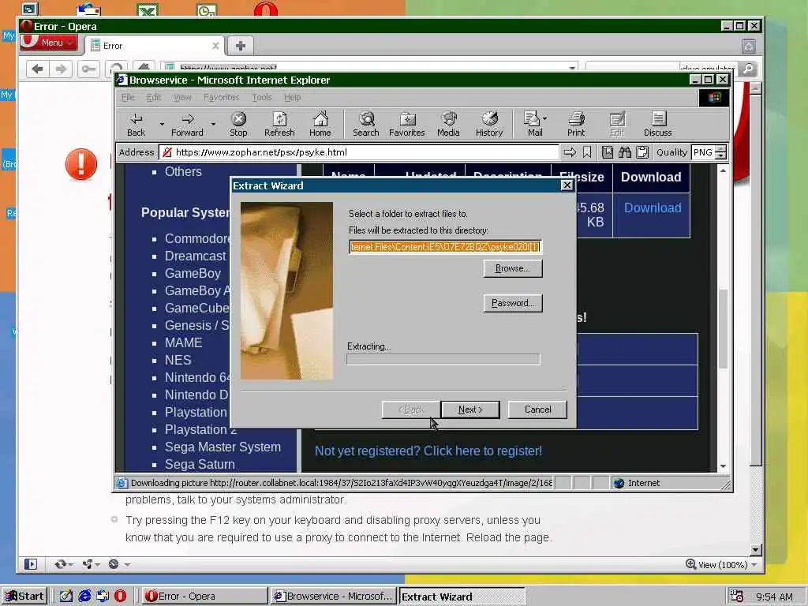Viewport: 808px width, 606px height.
Task: Open the Forward history dropdown arrow
Action: [x=213, y=124]
